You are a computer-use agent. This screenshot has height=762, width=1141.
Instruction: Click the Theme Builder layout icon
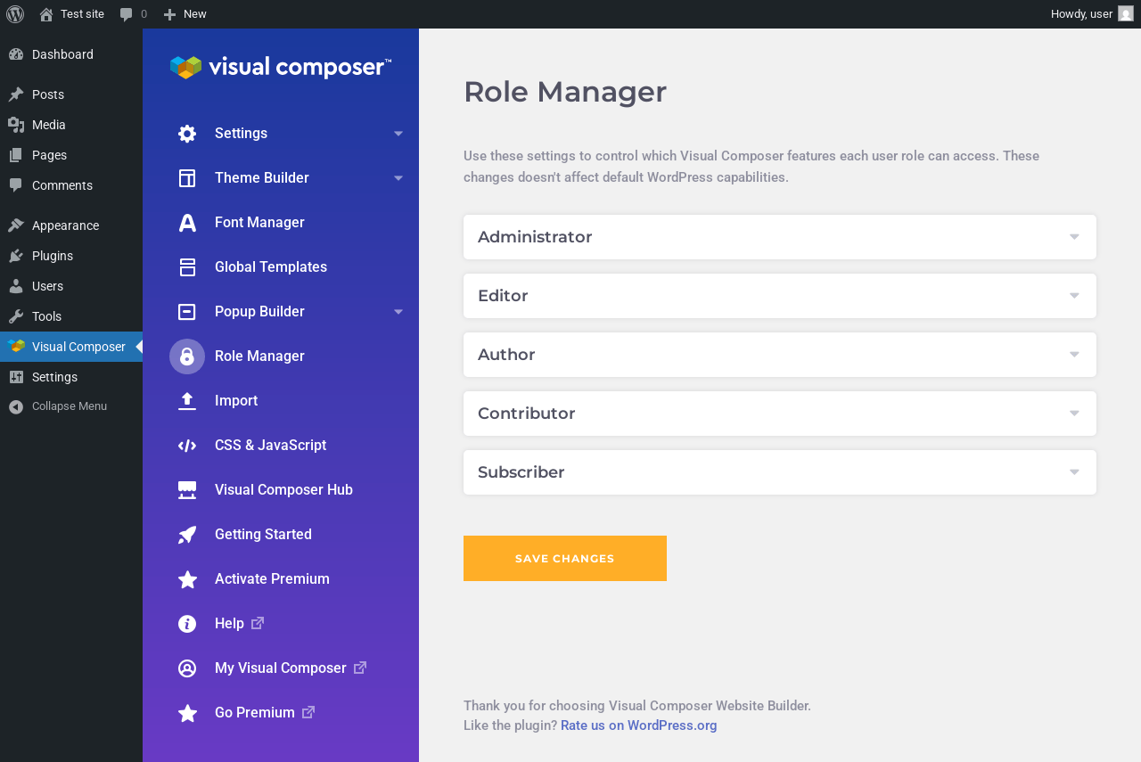pyautogui.click(x=187, y=178)
